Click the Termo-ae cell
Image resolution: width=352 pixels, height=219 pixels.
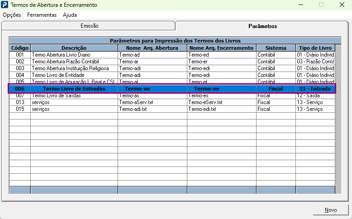point(152,89)
